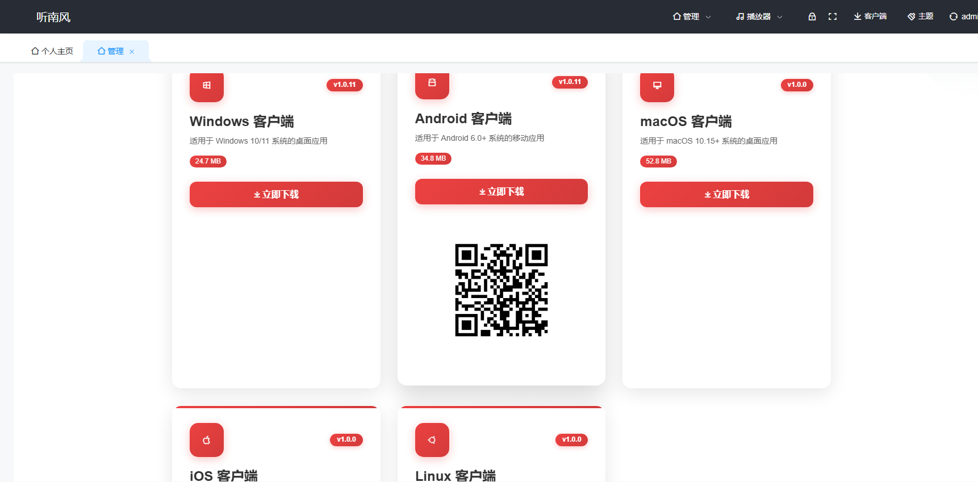Screen dimensions: 978x482
Task: Click the Windows 客户端 title
Action: coord(242,121)
